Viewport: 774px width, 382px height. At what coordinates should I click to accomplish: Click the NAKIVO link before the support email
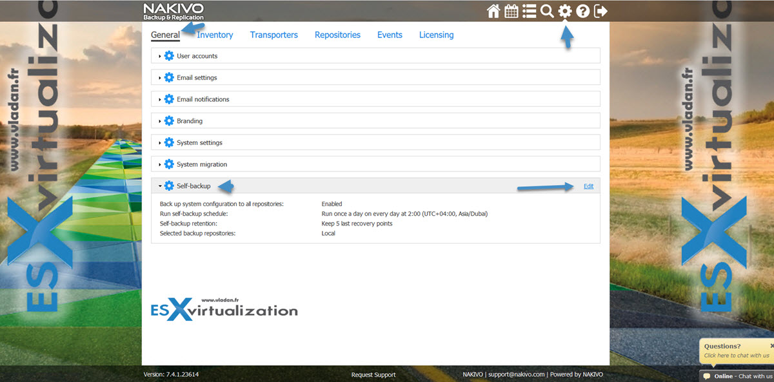(473, 374)
